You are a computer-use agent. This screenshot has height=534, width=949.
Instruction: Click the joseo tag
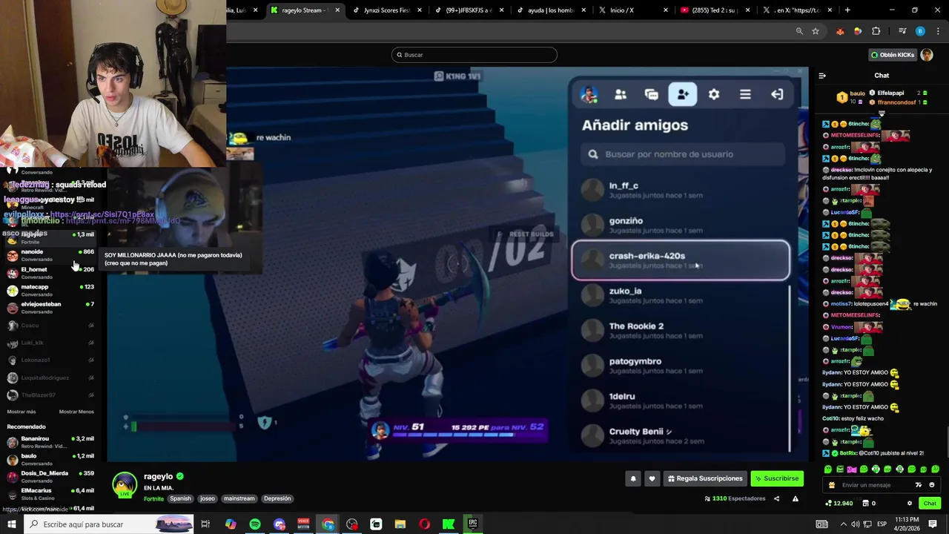tap(207, 498)
